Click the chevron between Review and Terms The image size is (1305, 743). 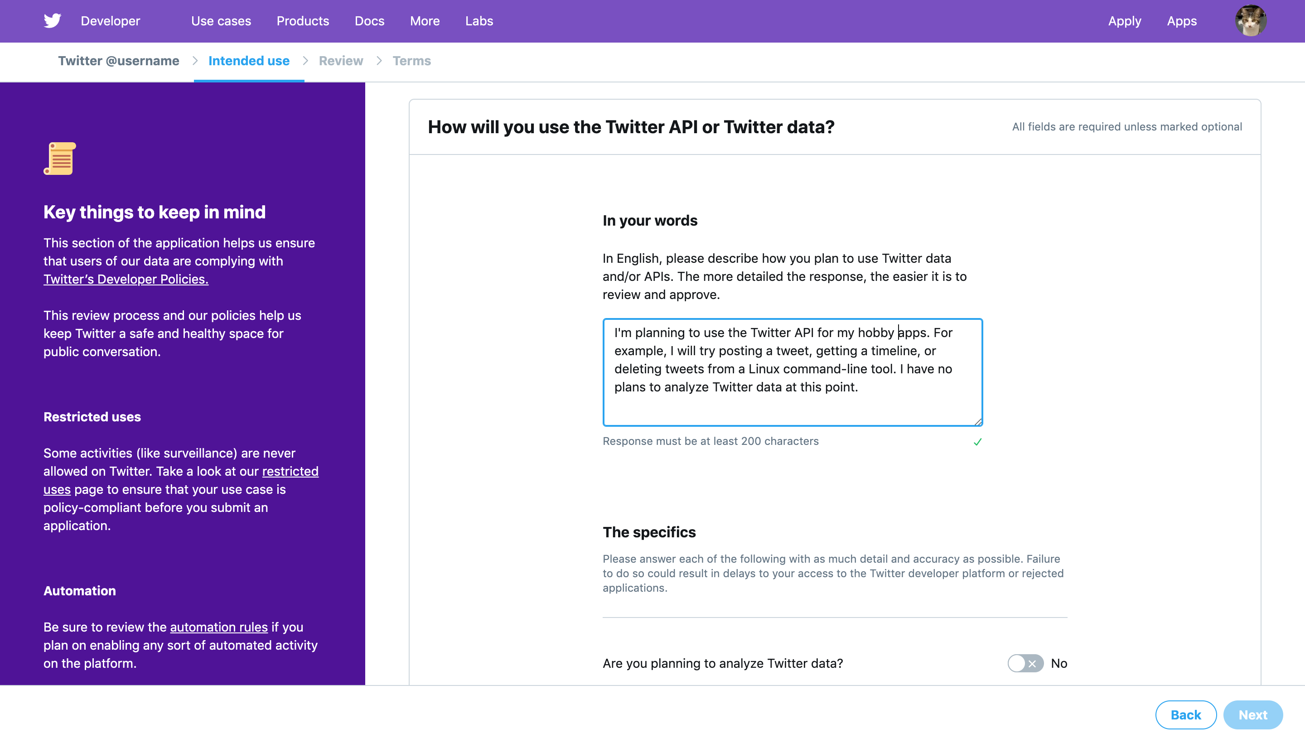[x=379, y=61]
